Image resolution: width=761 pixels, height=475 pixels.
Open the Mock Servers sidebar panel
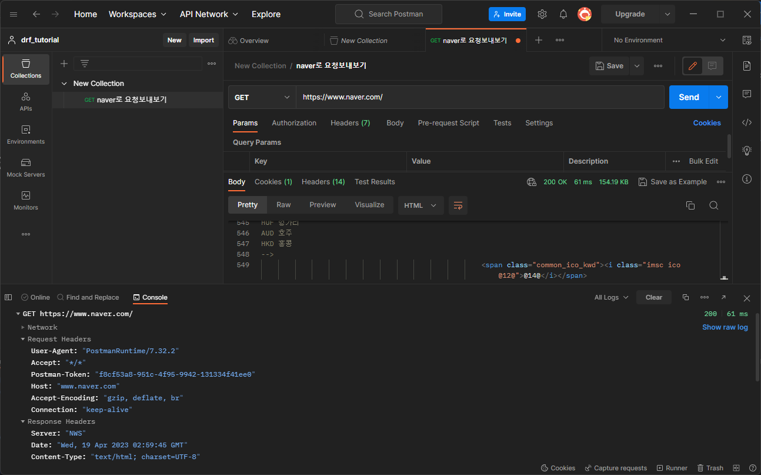[26, 168]
